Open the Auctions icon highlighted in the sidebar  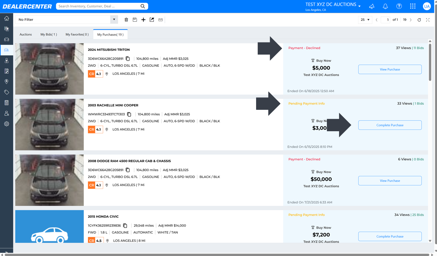pyautogui.click(x=6, y=50)
